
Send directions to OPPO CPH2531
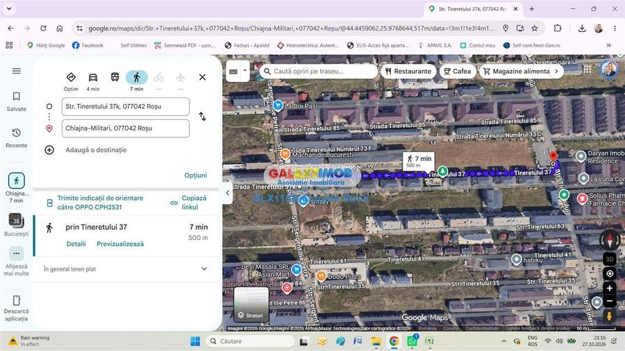(x=100, y=203)
